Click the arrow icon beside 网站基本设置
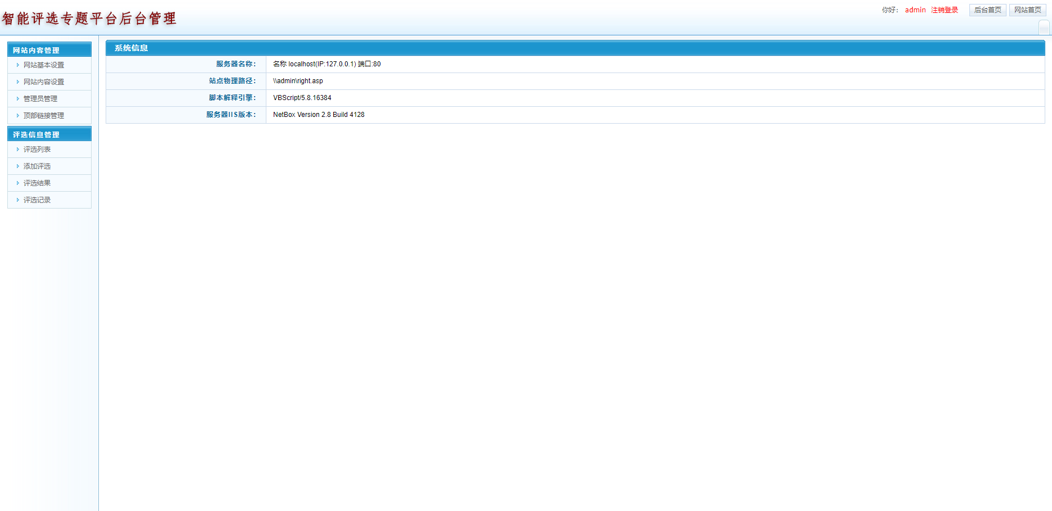 pos(18,65)
